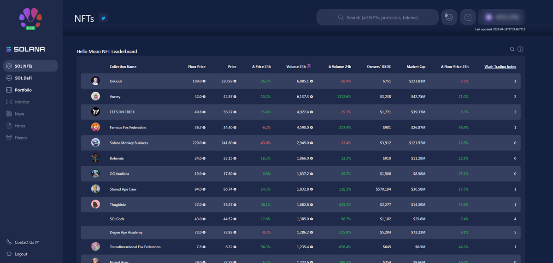553x263 pixels.
Task: Click the OG Atadians collection avatar
Action: (95, 174)
